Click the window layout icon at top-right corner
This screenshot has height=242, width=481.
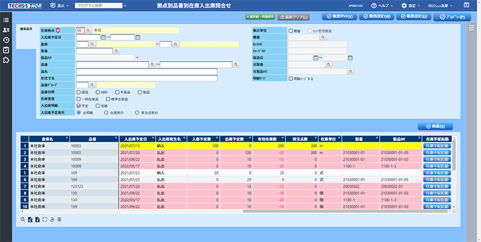[466, 5]
